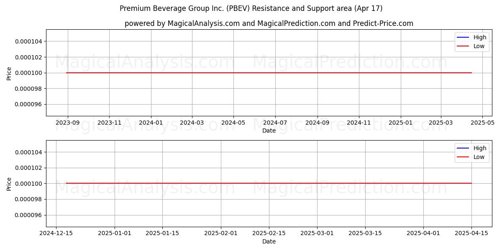Click the 2024-03 date tick label

pos(192,123)
